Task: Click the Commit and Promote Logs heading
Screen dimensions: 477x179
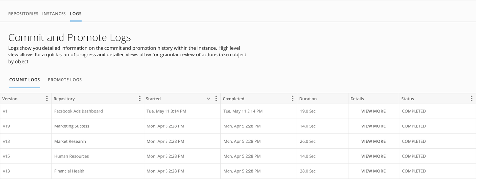Action: pyautogui.click(x=70, y=37)
